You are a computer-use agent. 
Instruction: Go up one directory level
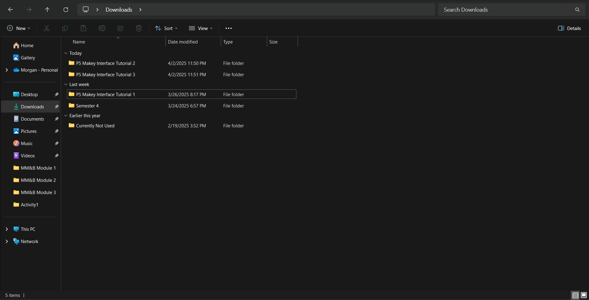click(x=47, y=10)
